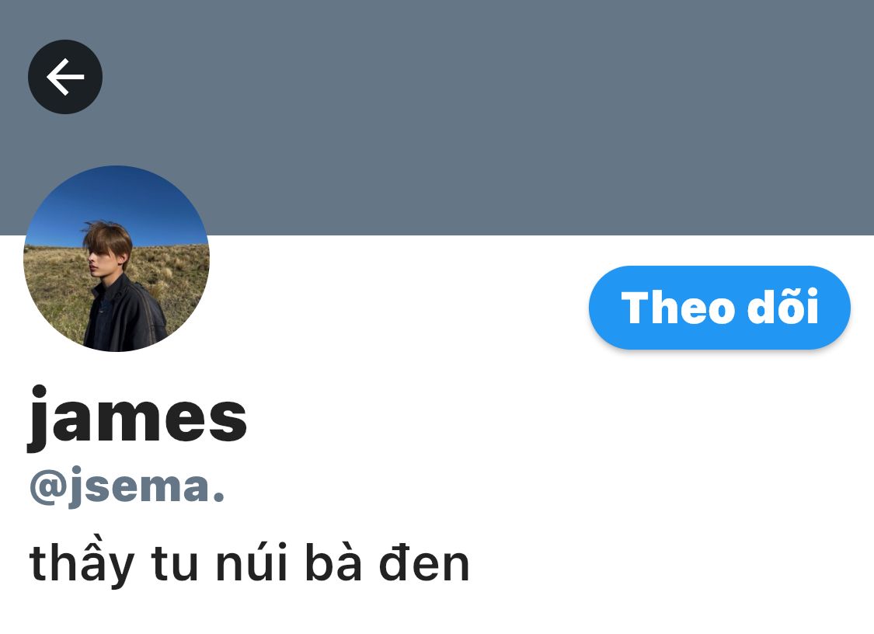This screenshot has width=874, height=634.
Task: Open james's profile picture
Action: point(117,259)
